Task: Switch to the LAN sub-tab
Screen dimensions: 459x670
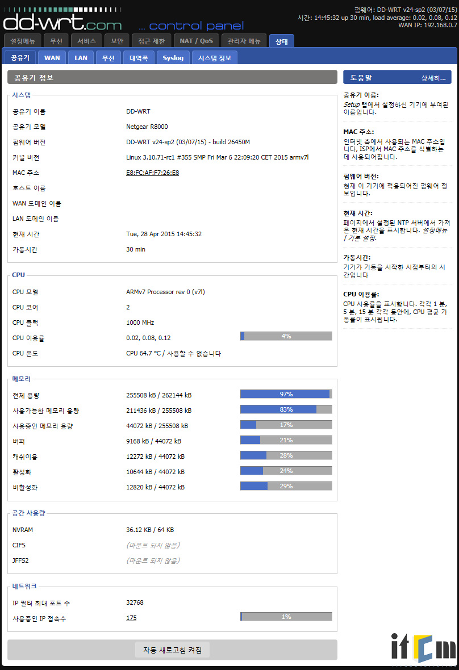Action: (81, 58)
